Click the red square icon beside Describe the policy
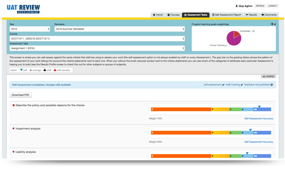This screenshot has width=285, height=175. tap(13, 105)
